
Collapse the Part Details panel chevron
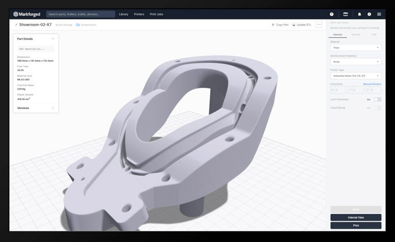pyautogui.click(x=53, y=39)
